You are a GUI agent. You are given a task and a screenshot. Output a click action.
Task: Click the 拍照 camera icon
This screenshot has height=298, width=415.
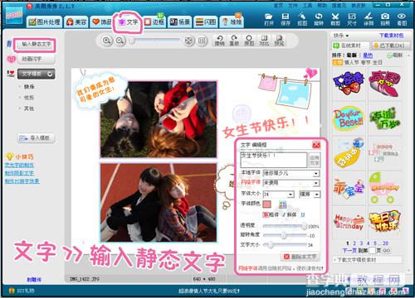tap(385, 19)
